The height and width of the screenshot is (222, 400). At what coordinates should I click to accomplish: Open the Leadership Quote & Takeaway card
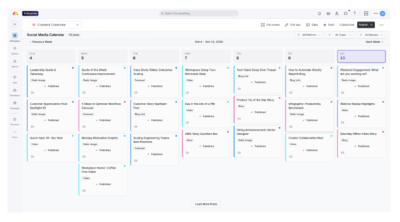pos(51,81)
